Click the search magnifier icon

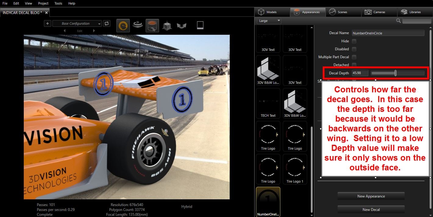click(398, 21)
